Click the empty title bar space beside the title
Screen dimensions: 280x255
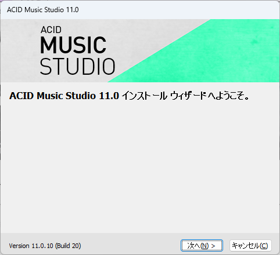pos(174,10)
